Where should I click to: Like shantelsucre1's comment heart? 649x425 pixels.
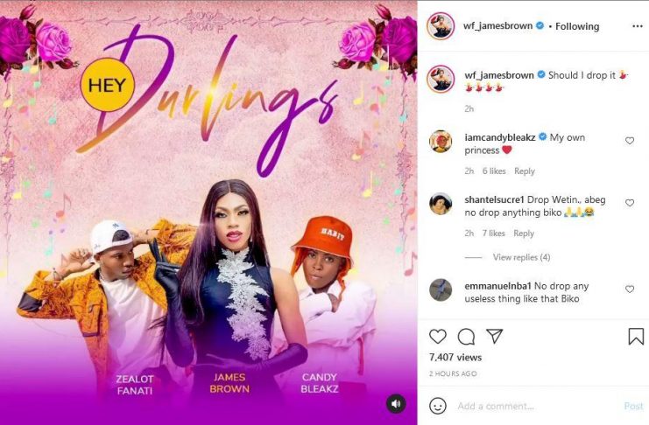click(x=630, y=203)
